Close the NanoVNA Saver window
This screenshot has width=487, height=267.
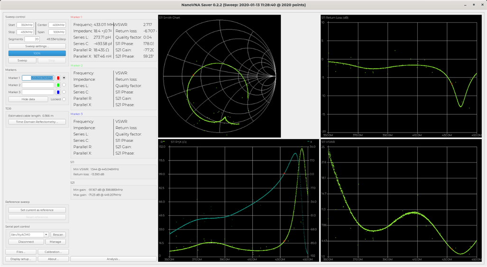tap(482, 5)
